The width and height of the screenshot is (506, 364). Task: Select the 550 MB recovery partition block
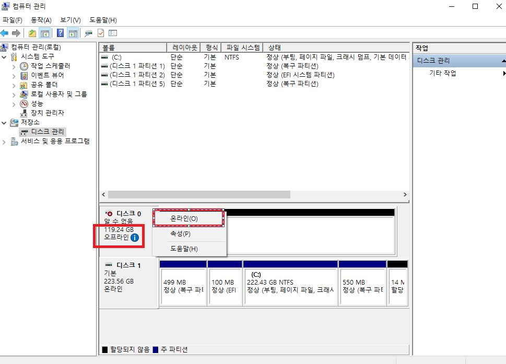click(x=362, y=283)
